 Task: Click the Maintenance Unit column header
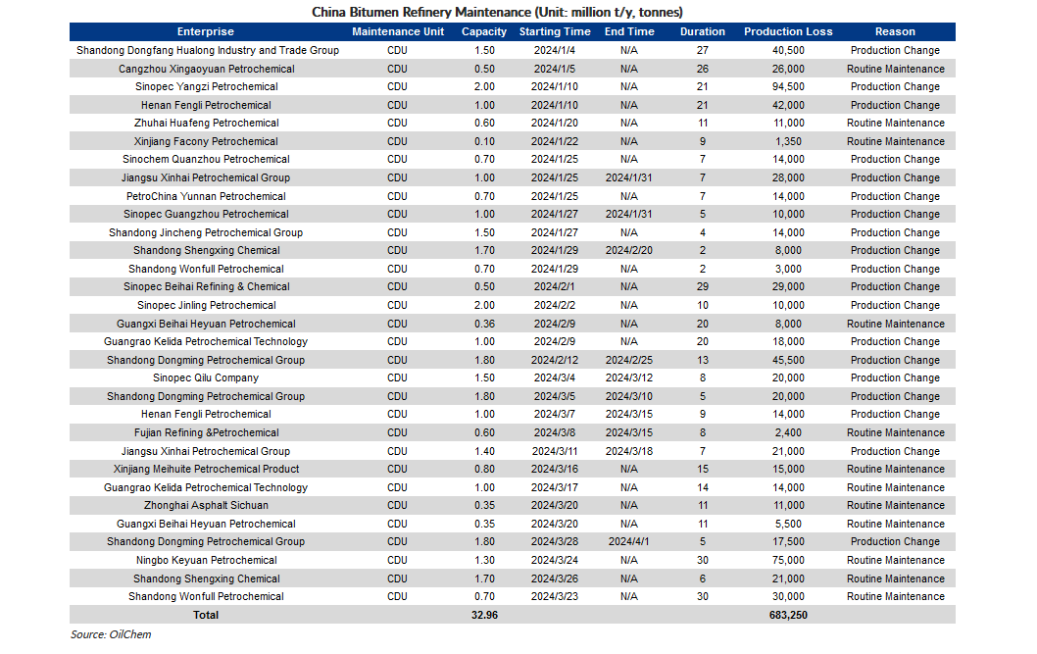tap(398, 31)
